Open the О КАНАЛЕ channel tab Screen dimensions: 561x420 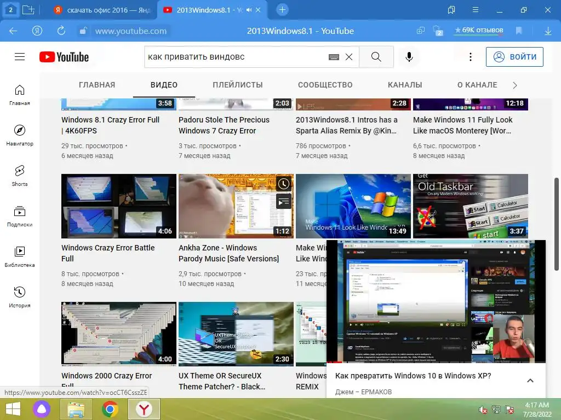pyautogui.click(x=477, y=85)
